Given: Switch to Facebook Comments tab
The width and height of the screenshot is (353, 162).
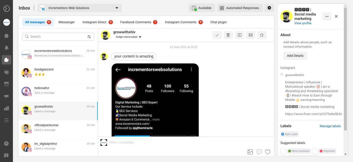Looking at the screenshot, I should click(139, 22).
